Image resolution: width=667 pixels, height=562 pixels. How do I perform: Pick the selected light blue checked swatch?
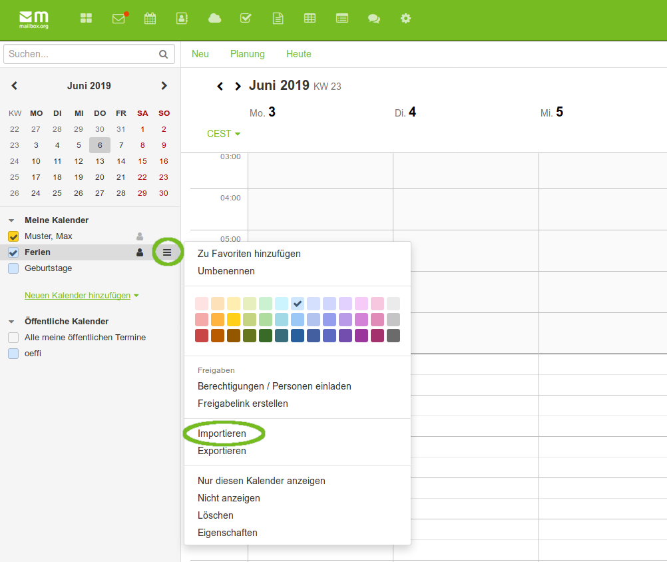coord(298,304)
